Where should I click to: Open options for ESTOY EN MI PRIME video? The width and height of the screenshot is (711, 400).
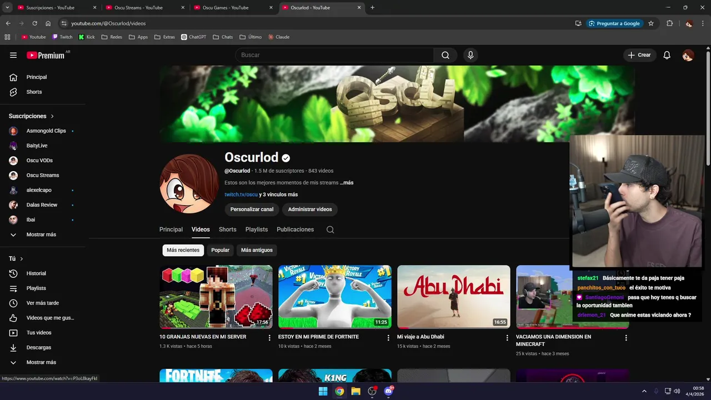tap(388, 337)
